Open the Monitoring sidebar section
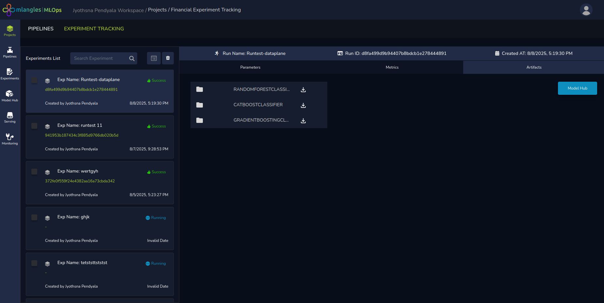This screenshot has width=604, height=303. tap(10, 139)
